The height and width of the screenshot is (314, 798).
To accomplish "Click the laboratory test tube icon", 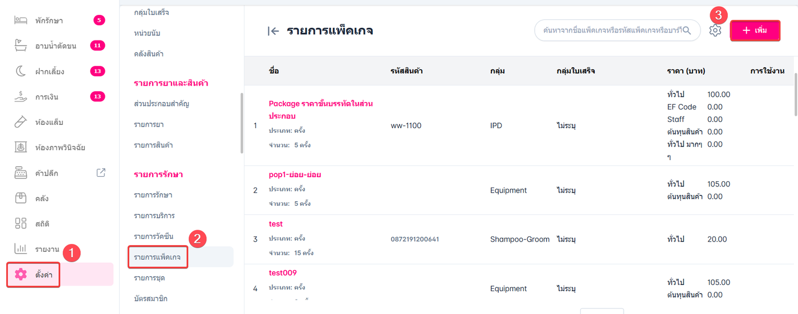I will 21,122.
